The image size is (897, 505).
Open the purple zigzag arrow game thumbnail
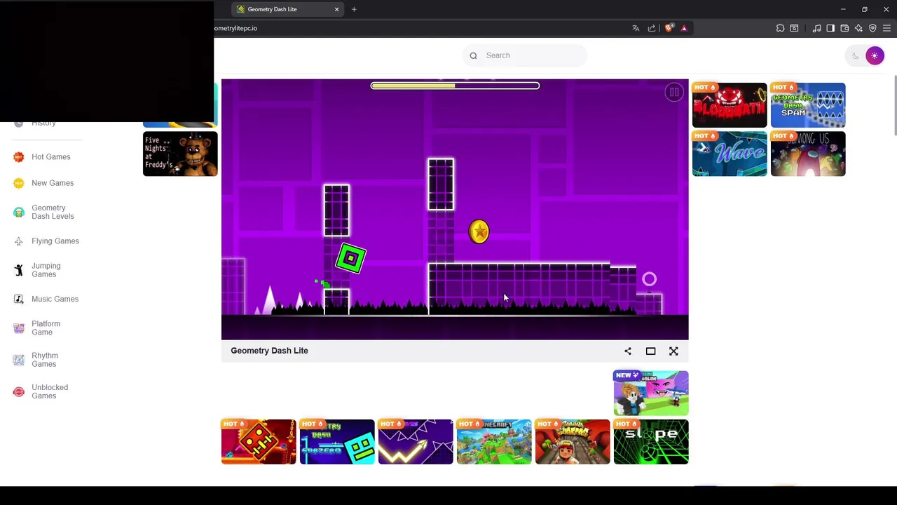(x=416, y=442)
